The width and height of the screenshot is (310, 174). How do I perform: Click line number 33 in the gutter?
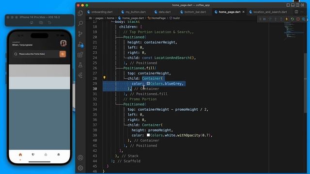95,104
